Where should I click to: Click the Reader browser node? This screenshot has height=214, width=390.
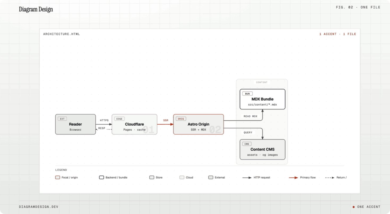[x=76, y=124]
